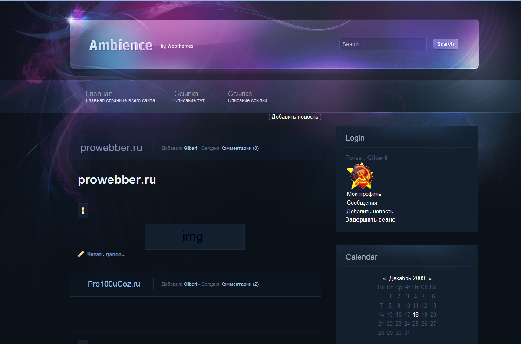Click the Calendar panel heading
The image size is (521, 344).
click(x=362, y=257)
